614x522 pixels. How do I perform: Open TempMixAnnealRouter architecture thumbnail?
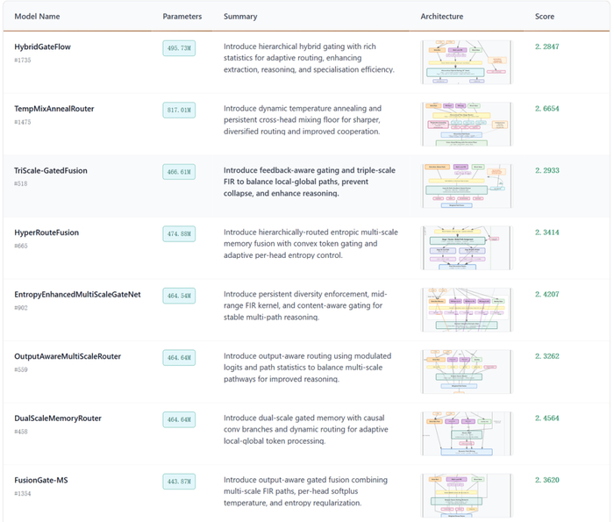coord(467,124)
